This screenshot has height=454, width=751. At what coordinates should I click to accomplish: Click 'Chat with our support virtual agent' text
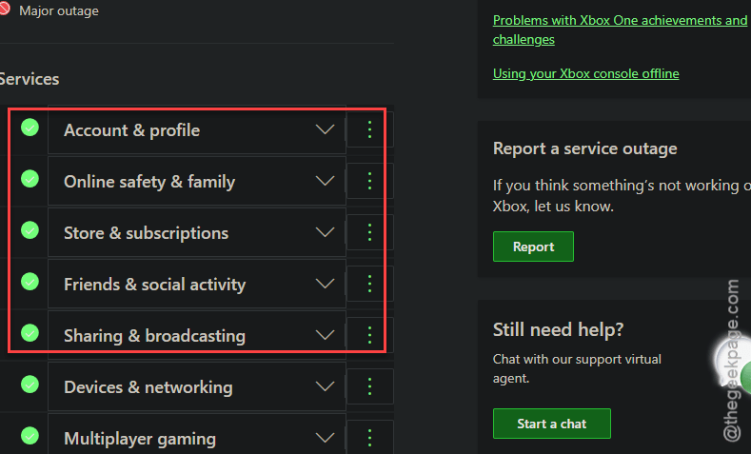coord(577,368)
